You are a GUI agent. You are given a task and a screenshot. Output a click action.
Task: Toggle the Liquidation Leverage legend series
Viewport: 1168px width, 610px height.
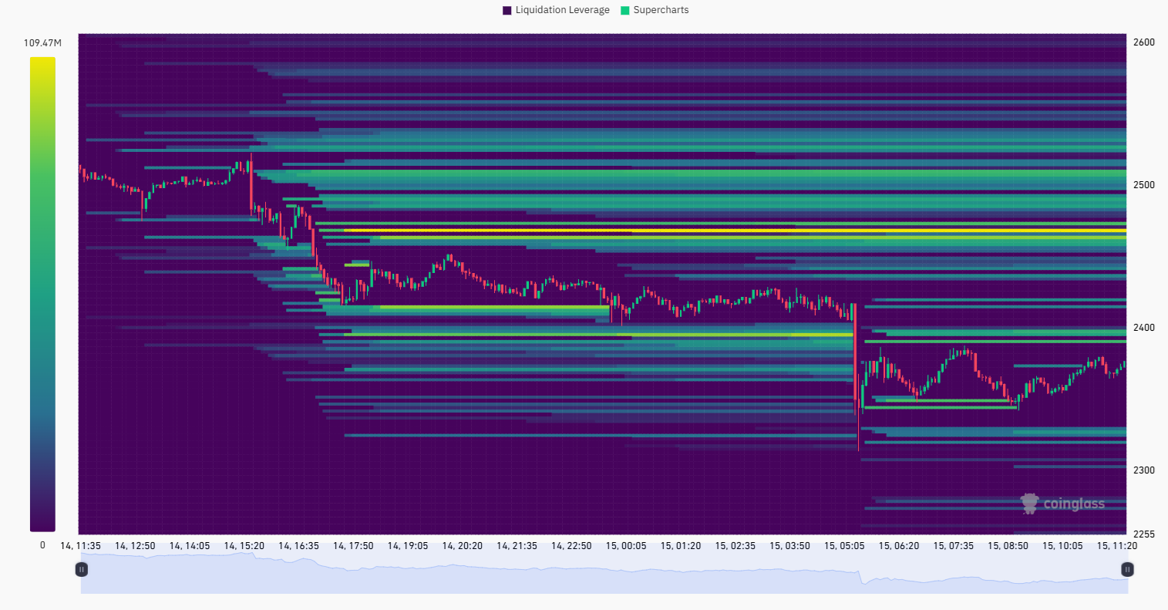coord(556,10)
